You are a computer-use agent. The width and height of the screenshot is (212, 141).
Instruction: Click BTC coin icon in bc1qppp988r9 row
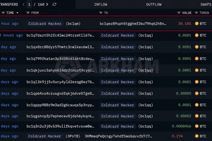(x=197, y=105)
